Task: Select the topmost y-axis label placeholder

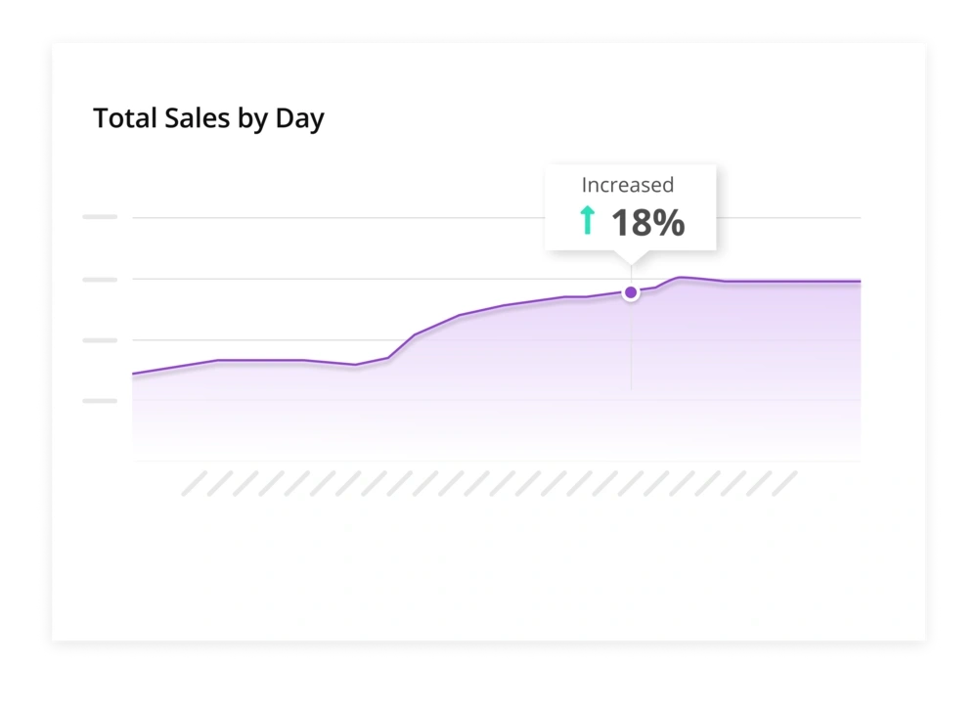Action: pyautogui.click(x=100, y=217)
